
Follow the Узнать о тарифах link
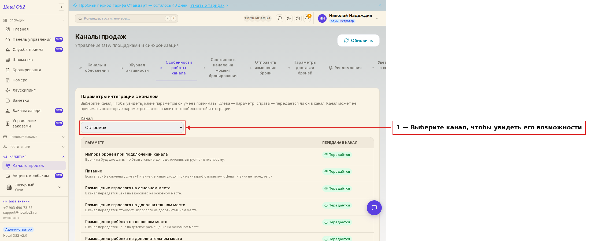(208, 5)
